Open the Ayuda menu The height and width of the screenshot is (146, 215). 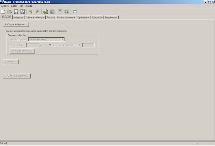point(29,6)
